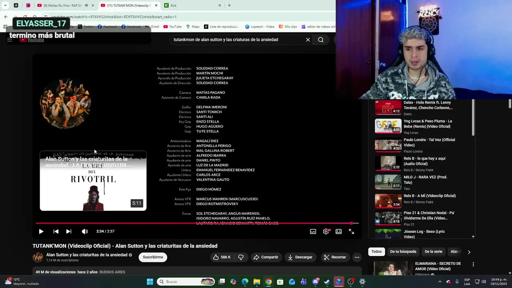512x288 pixels.
Task: Open suggested video La Era del Rivotril card
Action: pyautogui.click(x=93, y=181)
